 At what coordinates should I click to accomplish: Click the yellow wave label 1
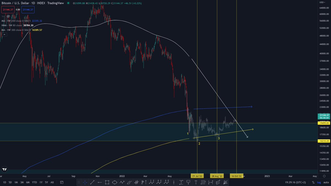tap(188, 134)
